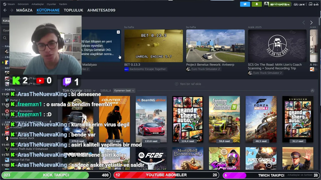Click SCS On The Road: MAN Lion's Coach title
Image resolution: width=321 pixels, height=180 pixels.
275,66
